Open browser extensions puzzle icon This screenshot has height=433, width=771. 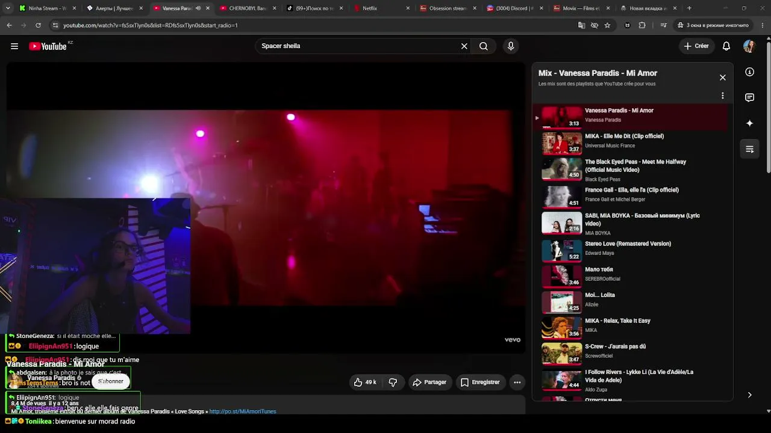(x=642, y=25)
